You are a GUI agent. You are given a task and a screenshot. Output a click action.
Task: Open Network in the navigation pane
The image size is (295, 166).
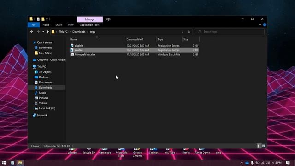42,115
